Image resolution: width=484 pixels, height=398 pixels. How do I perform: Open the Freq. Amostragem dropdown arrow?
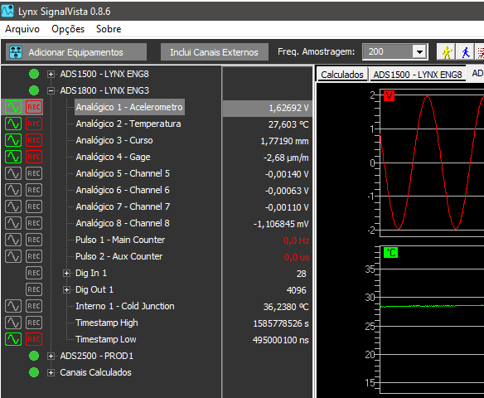tap(419, 52)
